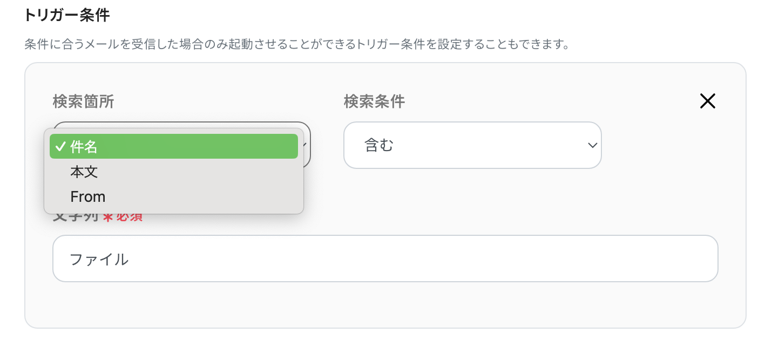Click the トリガー条件 section heading

tap(67, 15)
